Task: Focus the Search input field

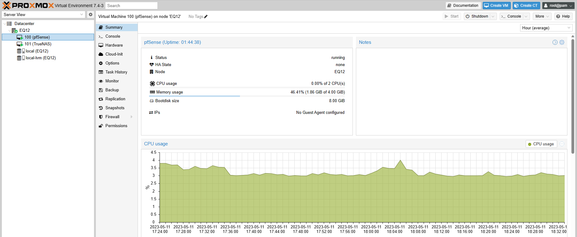Action: 131,6
